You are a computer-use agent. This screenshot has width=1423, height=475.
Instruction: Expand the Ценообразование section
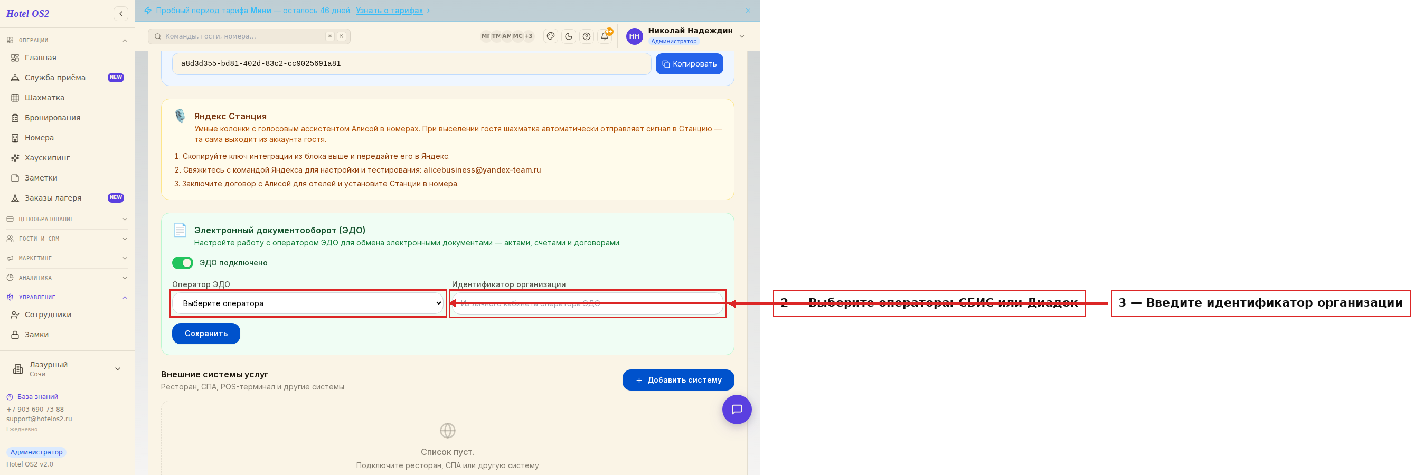(68, 219)
